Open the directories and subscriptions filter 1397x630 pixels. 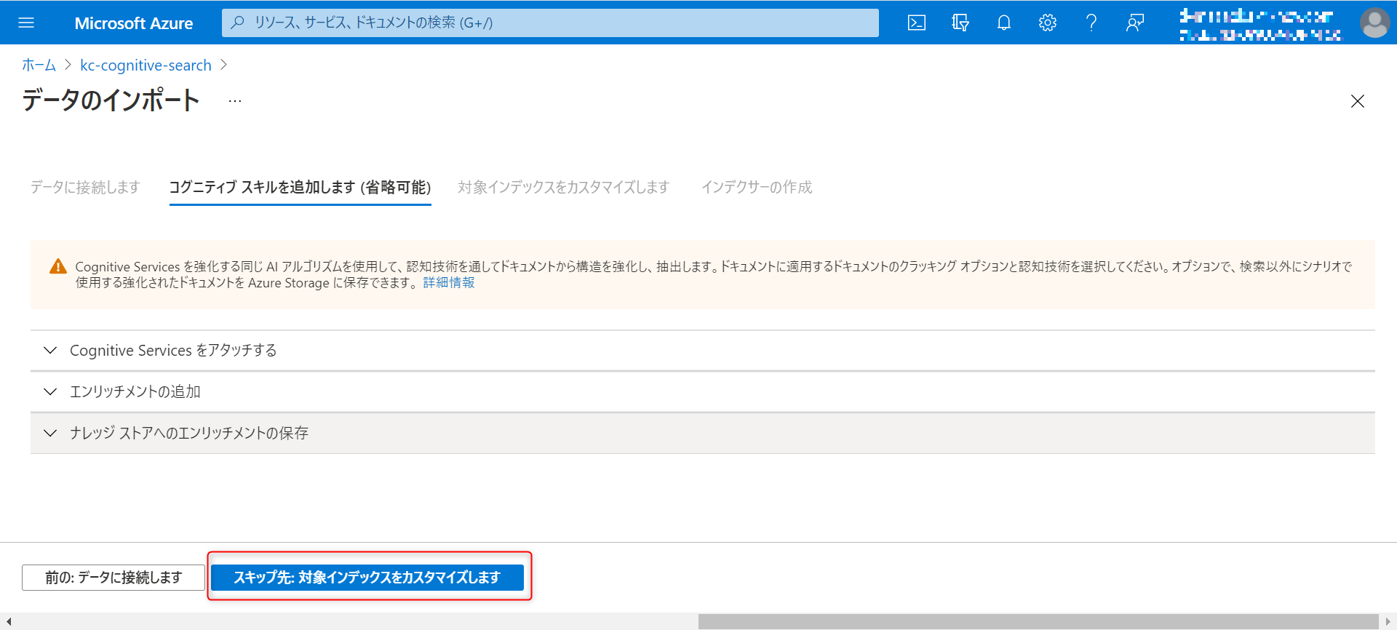960,23
